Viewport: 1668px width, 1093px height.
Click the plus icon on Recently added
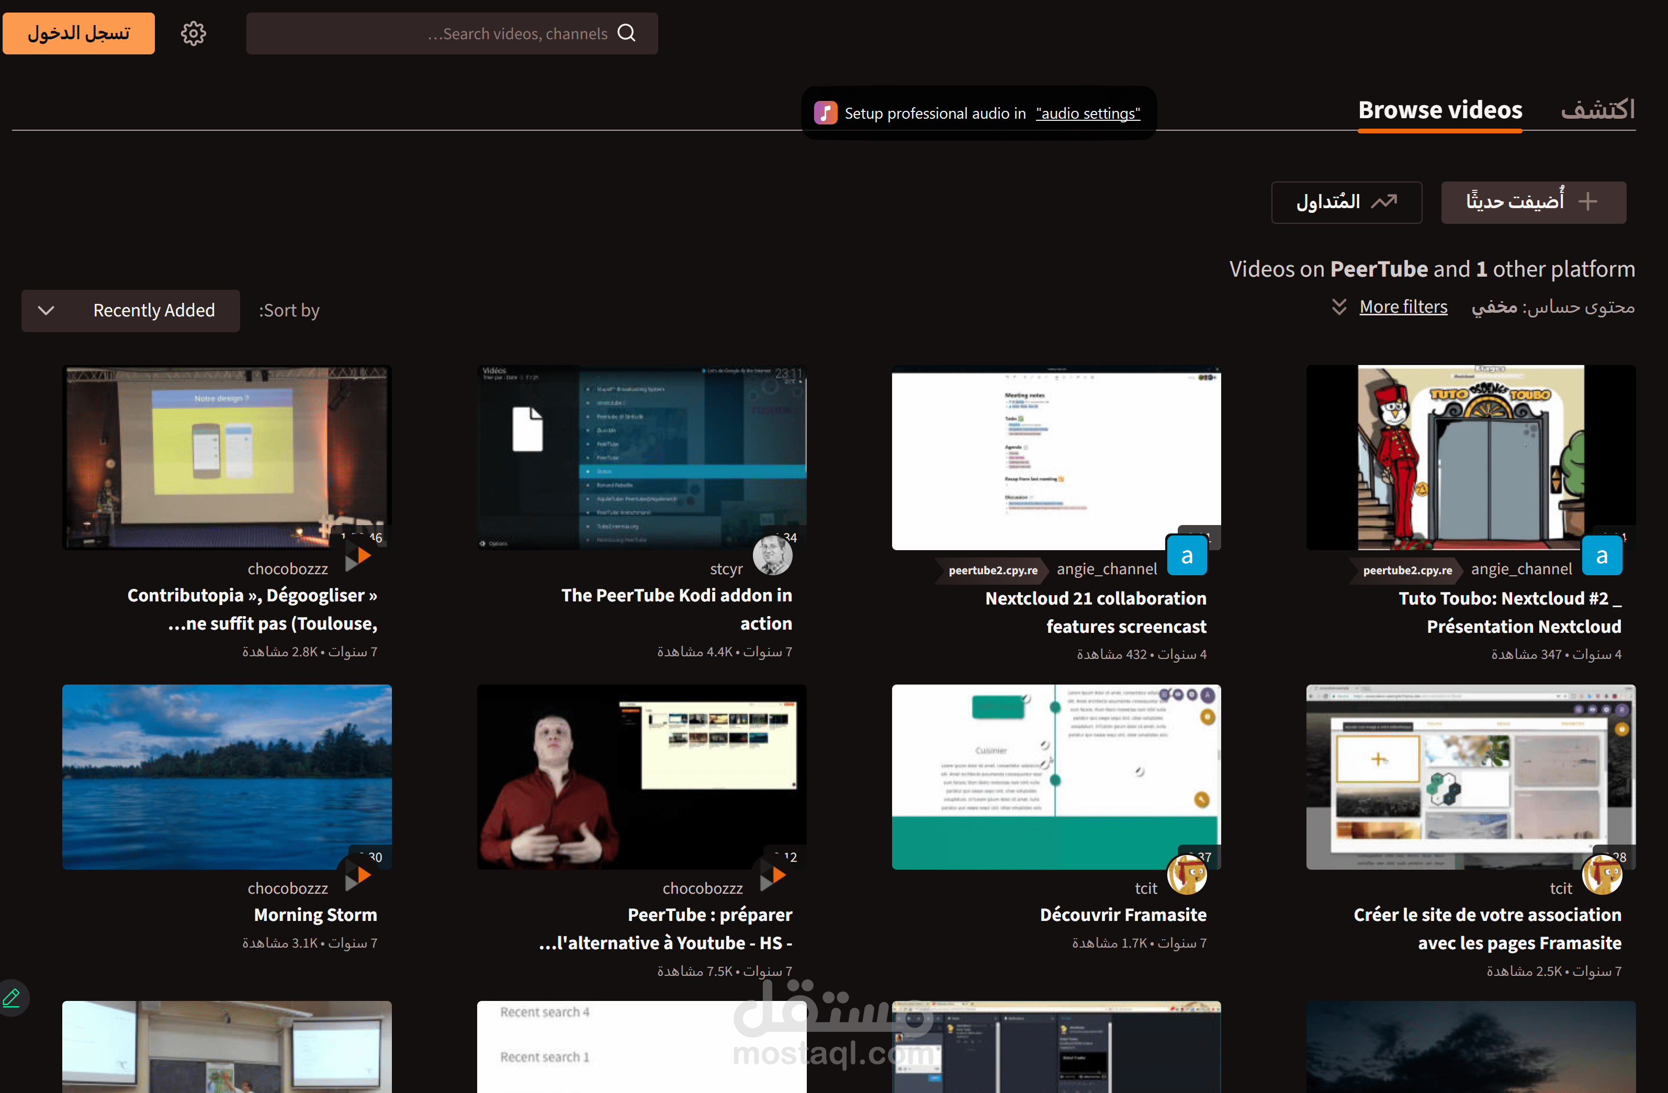point(1588,202)
